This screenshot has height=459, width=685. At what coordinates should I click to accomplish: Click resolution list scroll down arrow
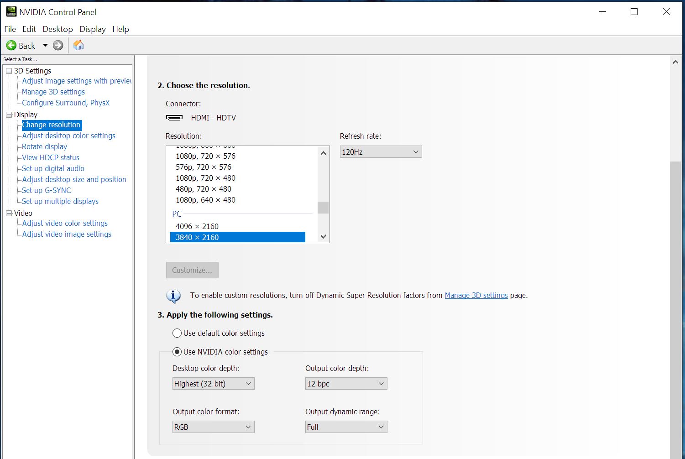pos(323,236)
